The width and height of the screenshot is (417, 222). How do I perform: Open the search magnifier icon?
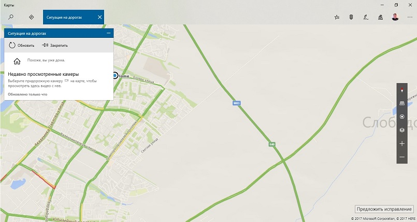11,17
